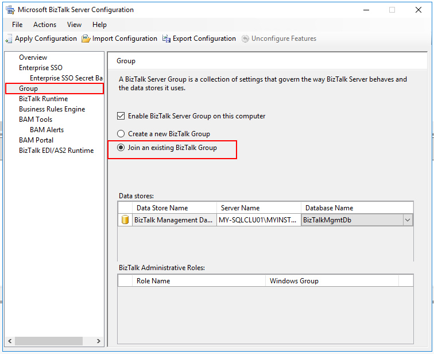Open the Help menu
Viewport: 434px width, 354px height.
point(99,25)
